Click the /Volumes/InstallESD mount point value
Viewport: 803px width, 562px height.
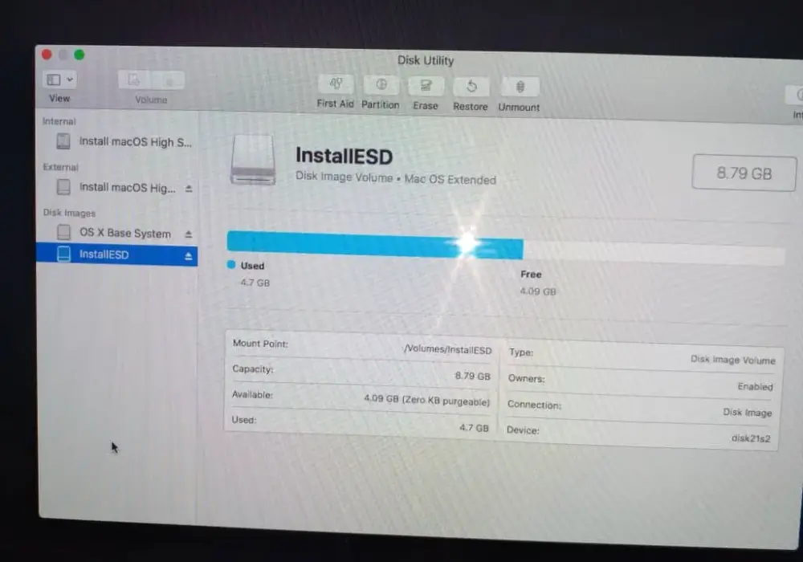point(448,349)
